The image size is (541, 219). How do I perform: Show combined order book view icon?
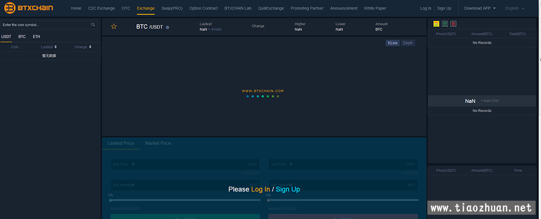click(x=437, y=24)
